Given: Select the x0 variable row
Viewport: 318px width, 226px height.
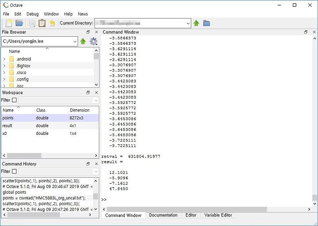Looking at the screenshot, I should coord(50,134).
